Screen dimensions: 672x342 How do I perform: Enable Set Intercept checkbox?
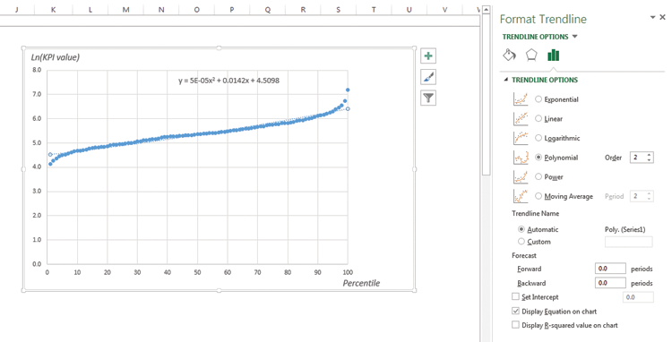[x=515, y=296]
